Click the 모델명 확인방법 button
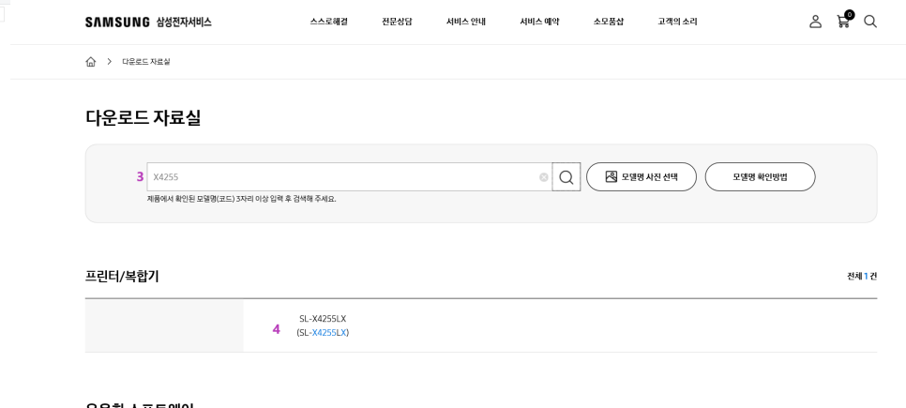Viewport: 906px width, 408px height. [x=760, y=177]
